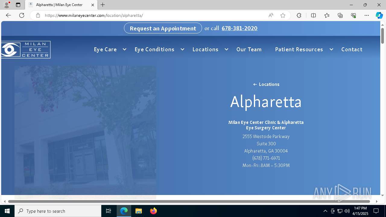Open the Collections panel
Screen dimensions: 386x217
[x=340, y=15]
